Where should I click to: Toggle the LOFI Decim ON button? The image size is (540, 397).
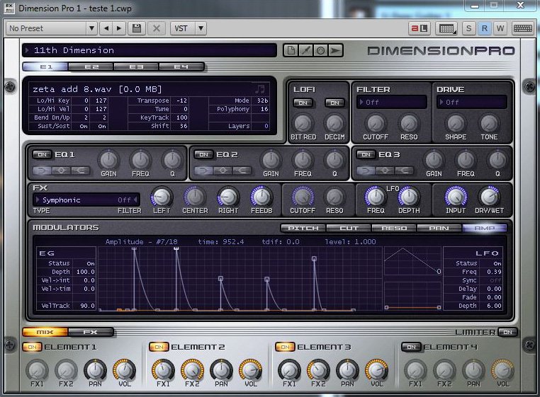point(334,103)
